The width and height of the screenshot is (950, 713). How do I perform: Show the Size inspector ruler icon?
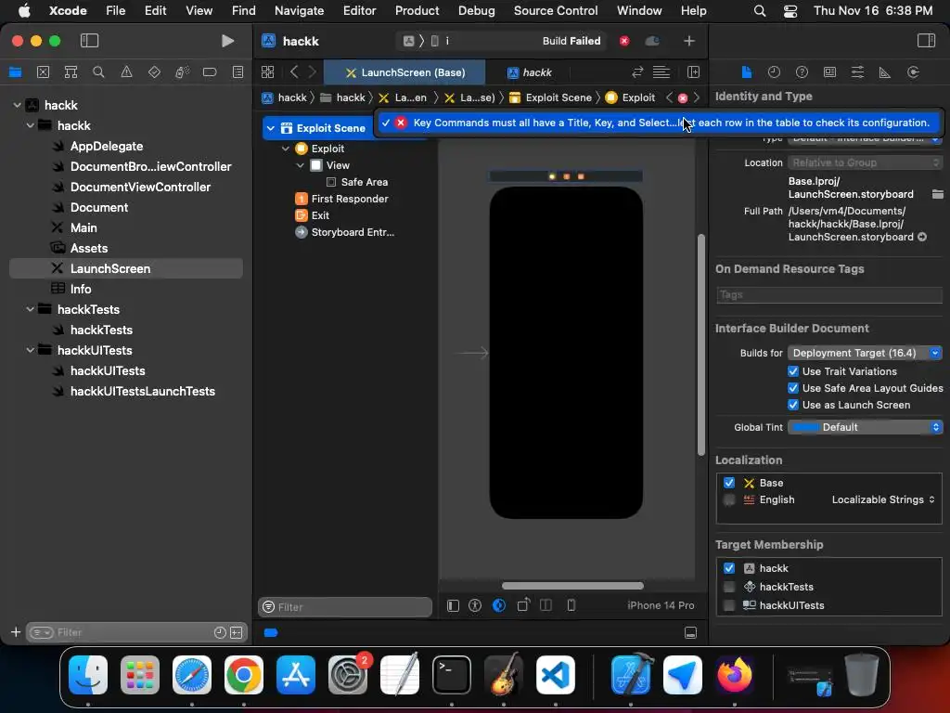click(x=884, y=72)
